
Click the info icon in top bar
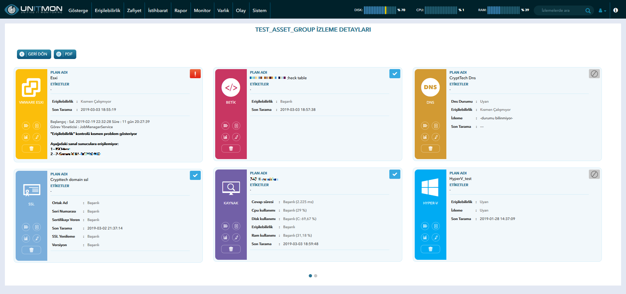click(616, 10)
